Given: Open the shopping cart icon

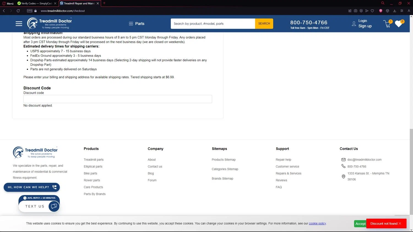Looking at the screenshot, I should pos(387,24).
